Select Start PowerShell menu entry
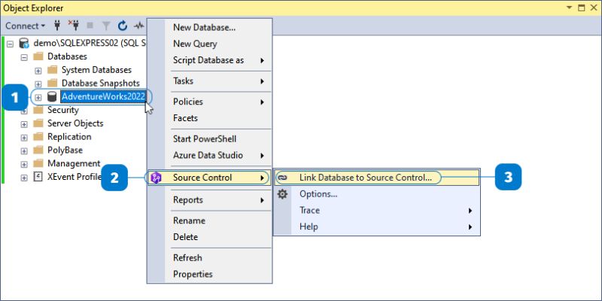Viewport: 602px width, 301px height. click(x=210, y=139)
